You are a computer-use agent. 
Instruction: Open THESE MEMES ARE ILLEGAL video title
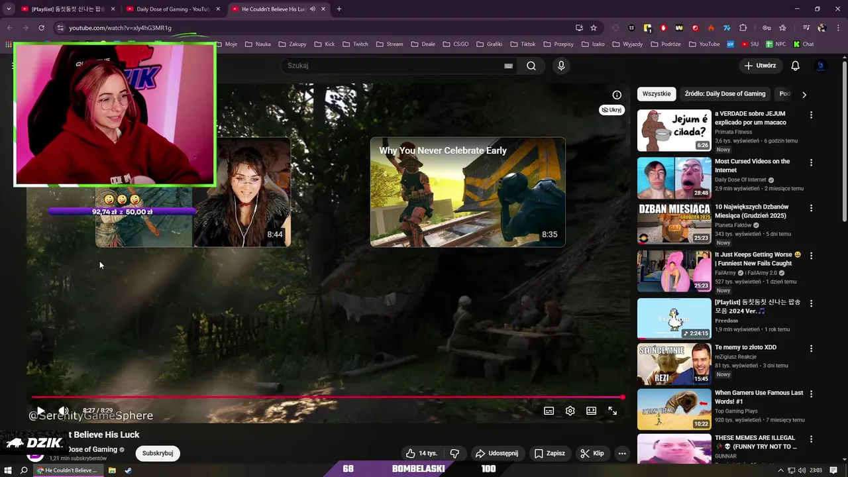pos(756,443)
